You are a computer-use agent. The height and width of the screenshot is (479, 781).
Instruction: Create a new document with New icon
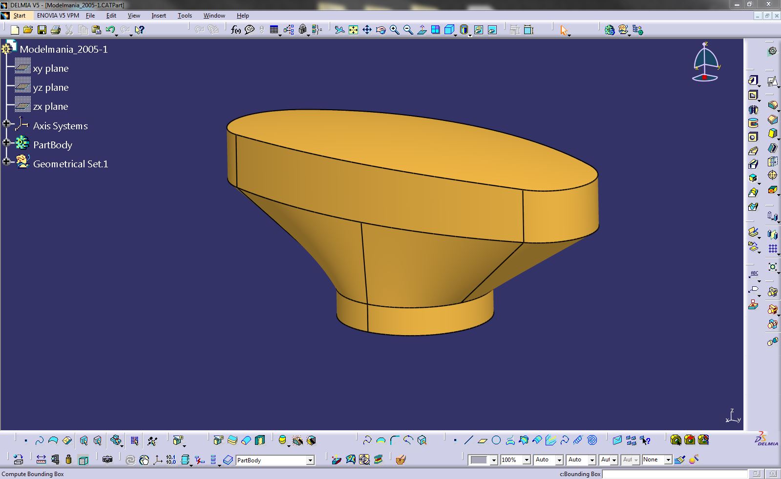(15, 30)
